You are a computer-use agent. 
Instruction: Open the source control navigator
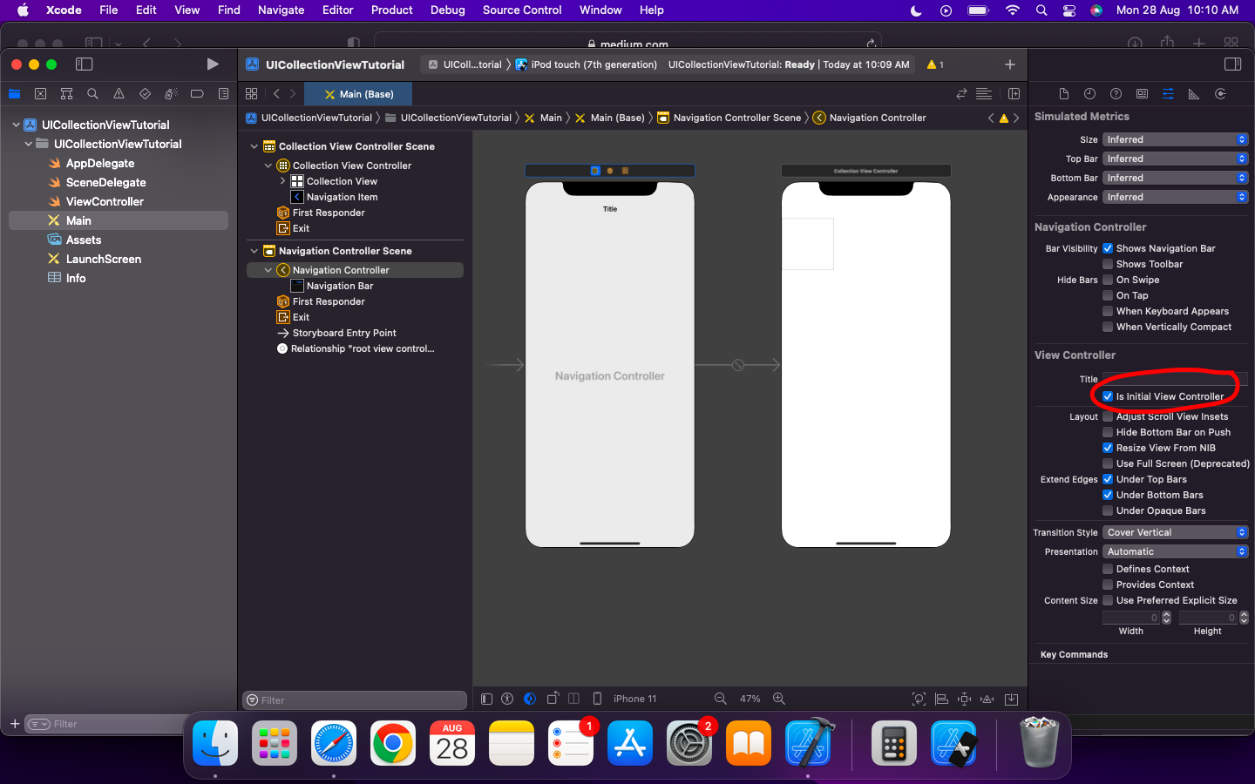pos(40,94)
